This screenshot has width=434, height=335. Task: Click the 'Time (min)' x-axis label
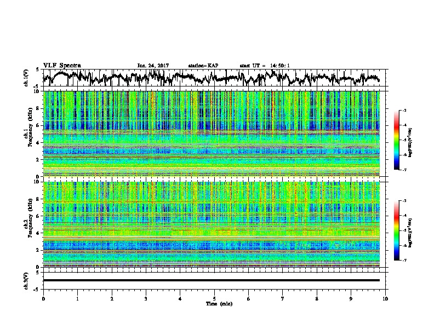[x=219, y=304]
